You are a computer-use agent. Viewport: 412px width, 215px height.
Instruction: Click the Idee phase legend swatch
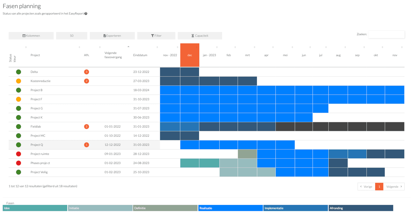click(x=35, y=208)
